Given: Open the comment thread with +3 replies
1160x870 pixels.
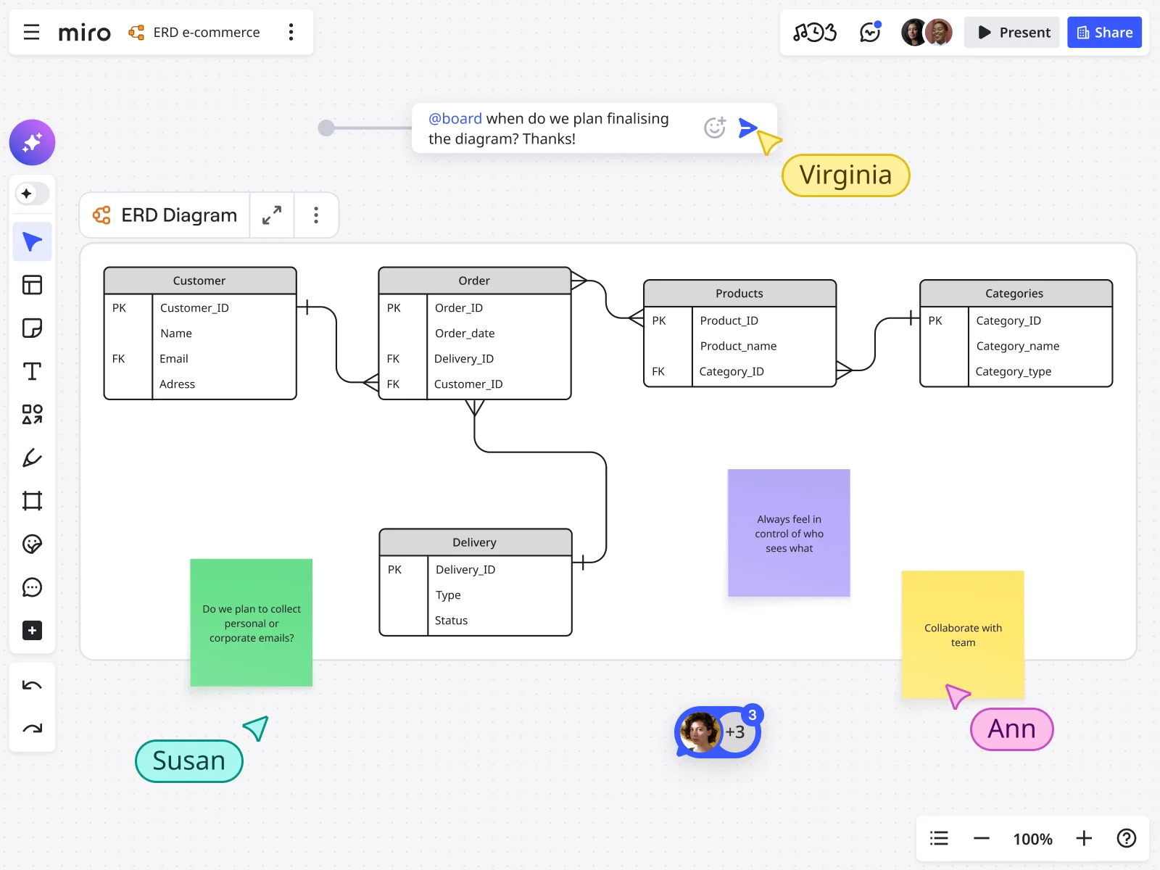Looking at the screenshot, I should (716, 732).
